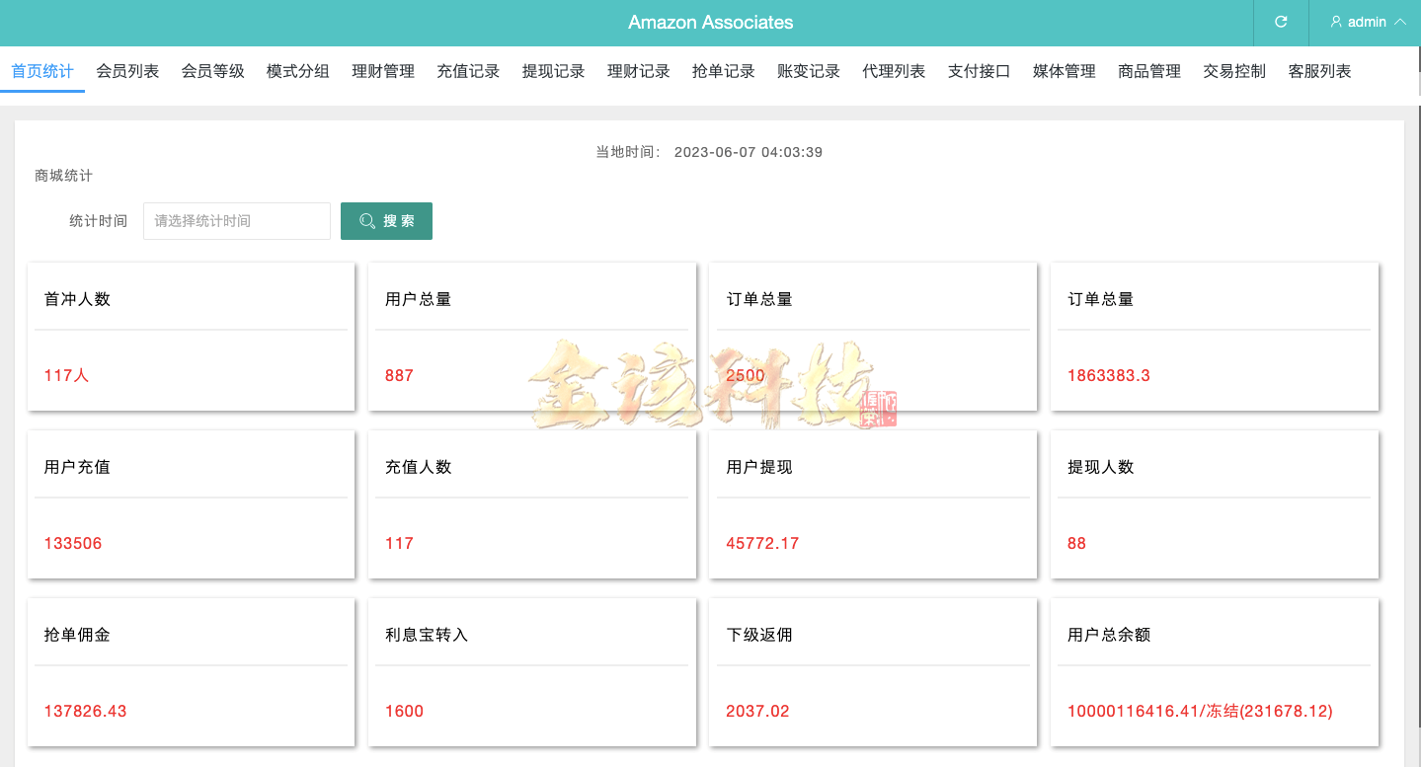Click the admin user icon in top bar
Screen dimensions: 1421x767
coord(1336,22)
